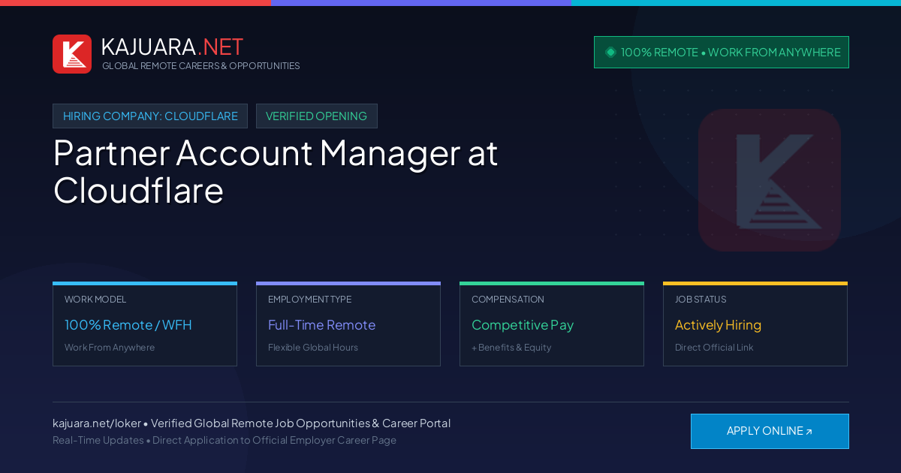Click the Real-Time Updates footer line
Image resolution: width=901 pixels, height=473 pixels.
tap(224, 440)
